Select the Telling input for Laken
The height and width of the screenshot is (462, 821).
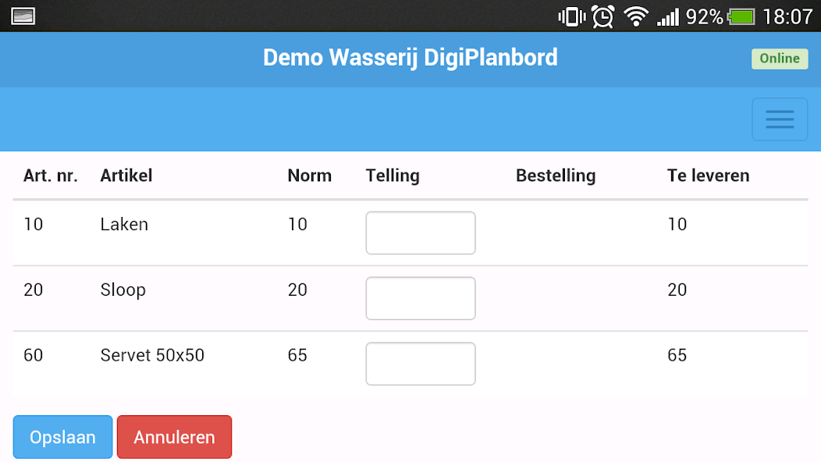[x=420, y=233]
